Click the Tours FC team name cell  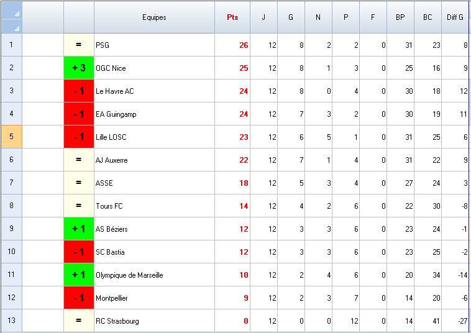153,206
